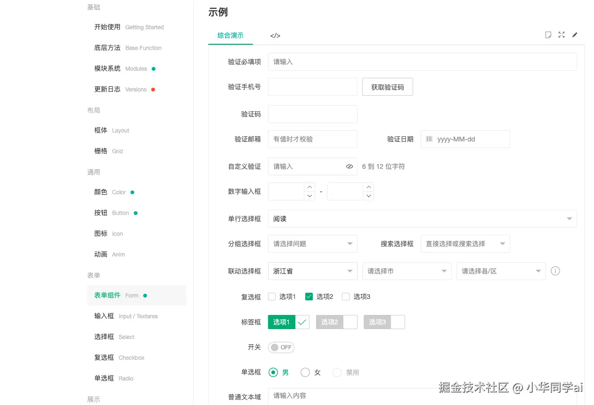The width and height of the screenshot is (594, 405).
Task: Open the 请选择市 city dropdown
Action: [x=407, y=271]
